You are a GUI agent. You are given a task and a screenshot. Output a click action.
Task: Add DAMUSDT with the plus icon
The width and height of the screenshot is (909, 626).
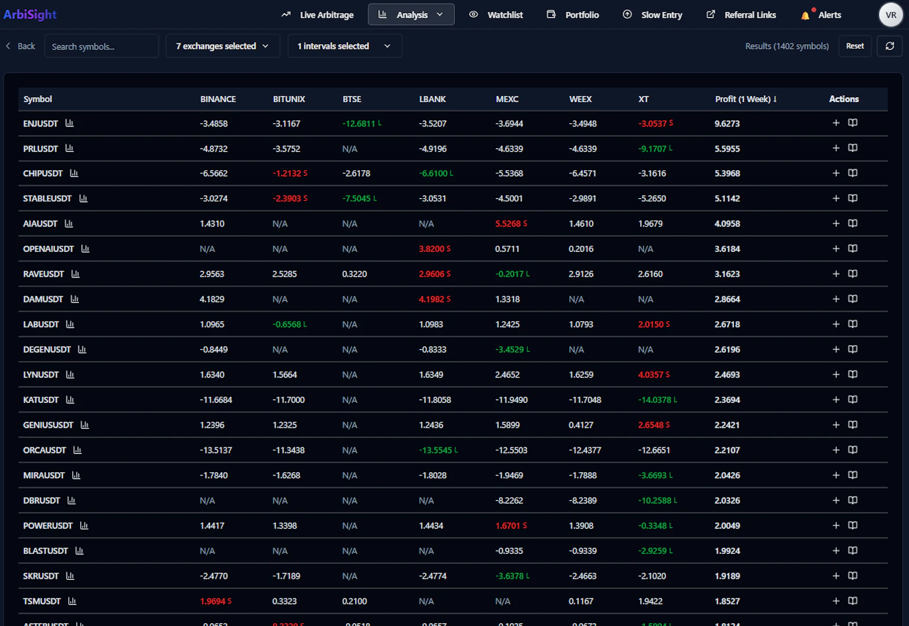pyautogui.click(x=836, y=299)
